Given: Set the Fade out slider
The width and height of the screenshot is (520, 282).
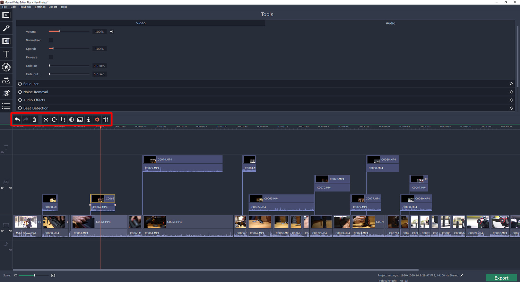Looking at the screenshot, I should tap(69, 74).
